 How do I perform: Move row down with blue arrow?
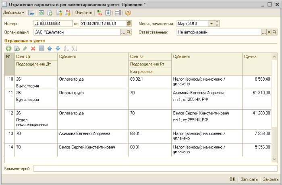(x=58, y=48)
